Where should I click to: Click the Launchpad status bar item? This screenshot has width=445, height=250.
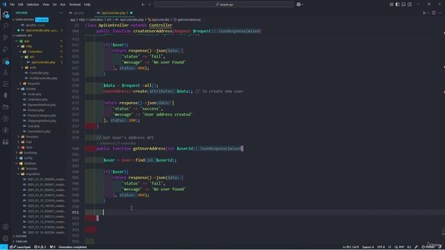[x=20, y=247]
